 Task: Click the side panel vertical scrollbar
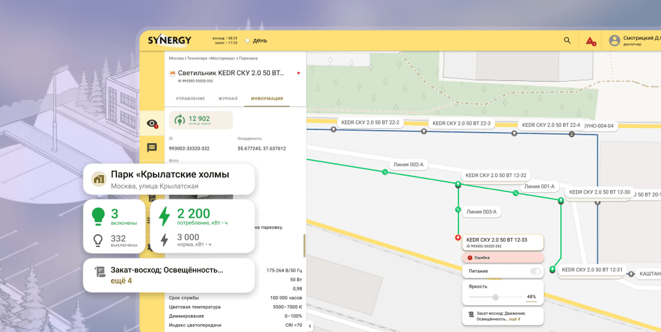click(x=304, y=246)
